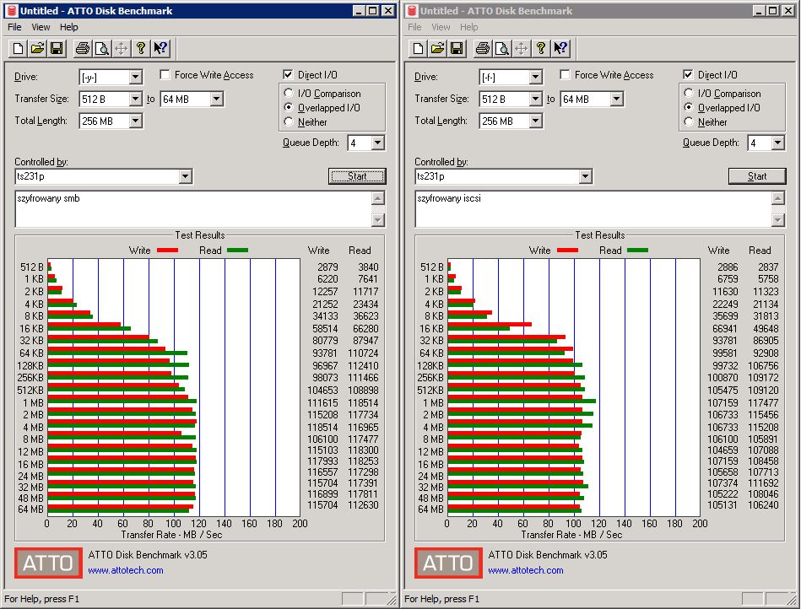Select I/O Comparison radio in left window
This screenshot has width=801, height=609.
coord(289,93)
